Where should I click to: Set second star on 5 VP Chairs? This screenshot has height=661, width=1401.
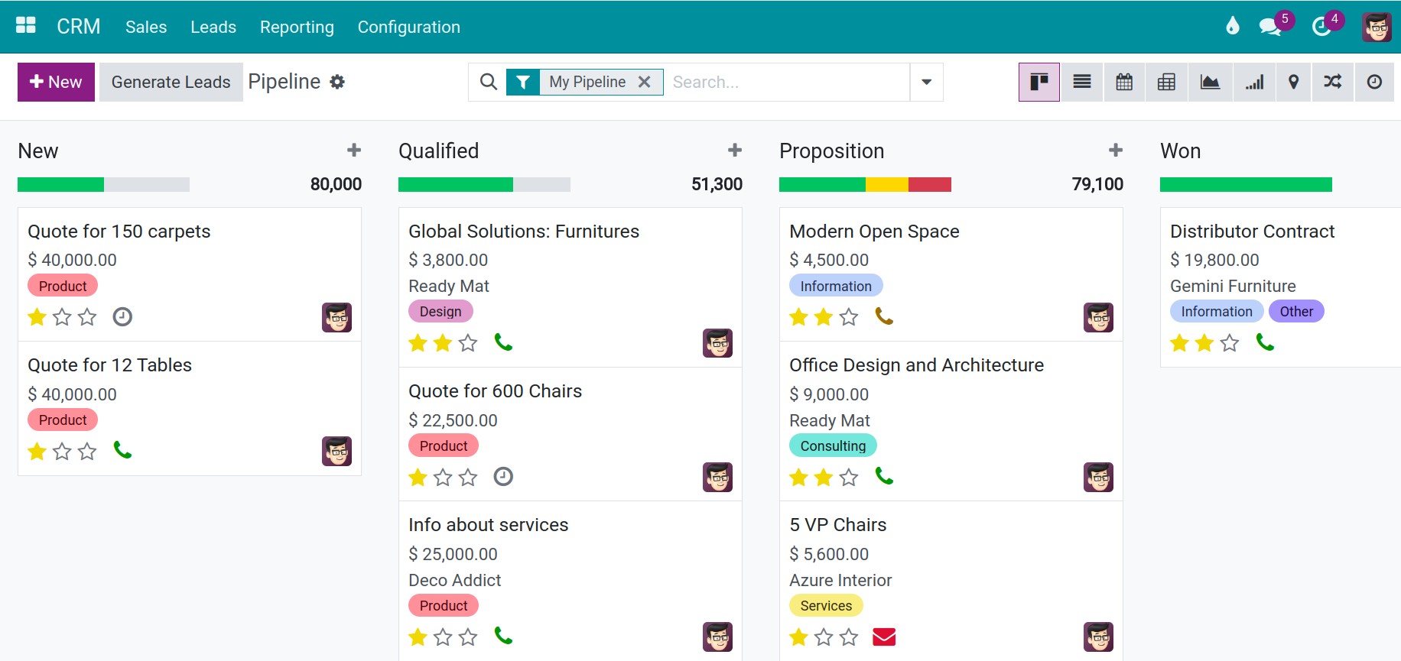pyautogui.click(x=824, y=637)
